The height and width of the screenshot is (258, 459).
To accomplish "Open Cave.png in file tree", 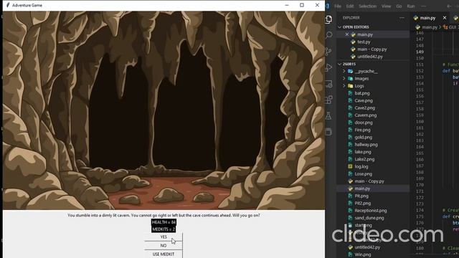I will pyautogui.click(x=364, y=100).
